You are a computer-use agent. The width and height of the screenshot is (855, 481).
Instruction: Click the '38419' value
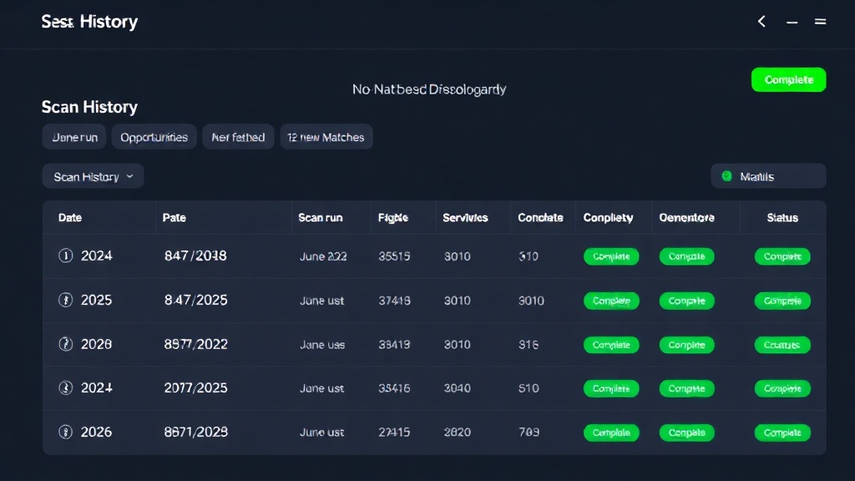tap(394, 345)
